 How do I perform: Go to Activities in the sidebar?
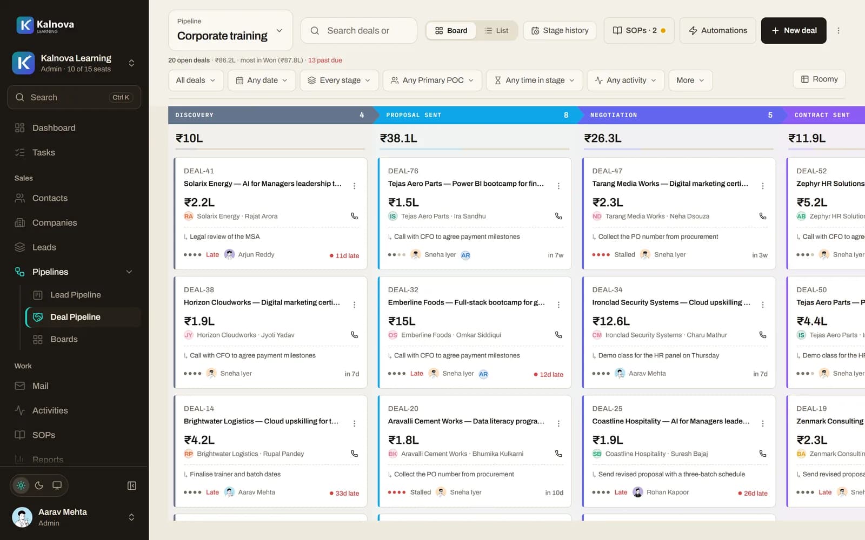pyautogui.click(x=74, y=410)
